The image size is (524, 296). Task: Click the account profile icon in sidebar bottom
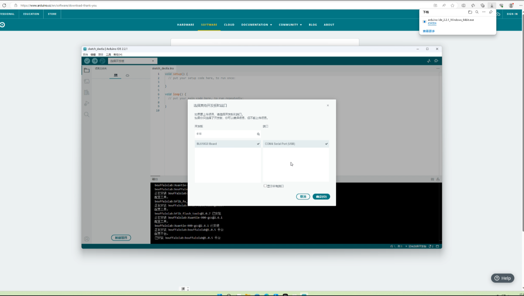click(x=87, y=239)
